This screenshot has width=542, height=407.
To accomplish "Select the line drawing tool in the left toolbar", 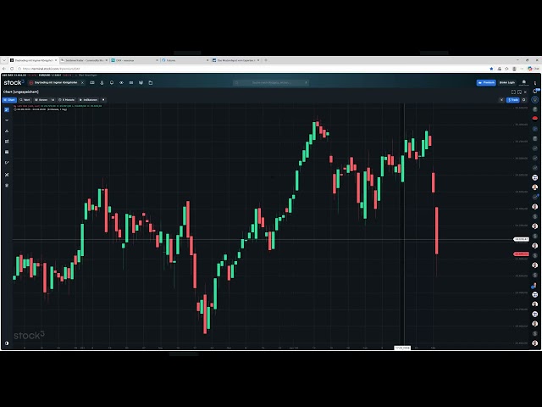I will (7, 120).
